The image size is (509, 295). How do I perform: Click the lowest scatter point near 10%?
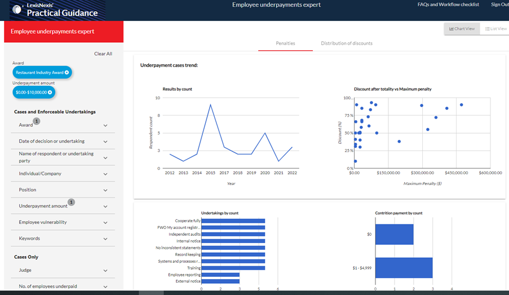356,161
